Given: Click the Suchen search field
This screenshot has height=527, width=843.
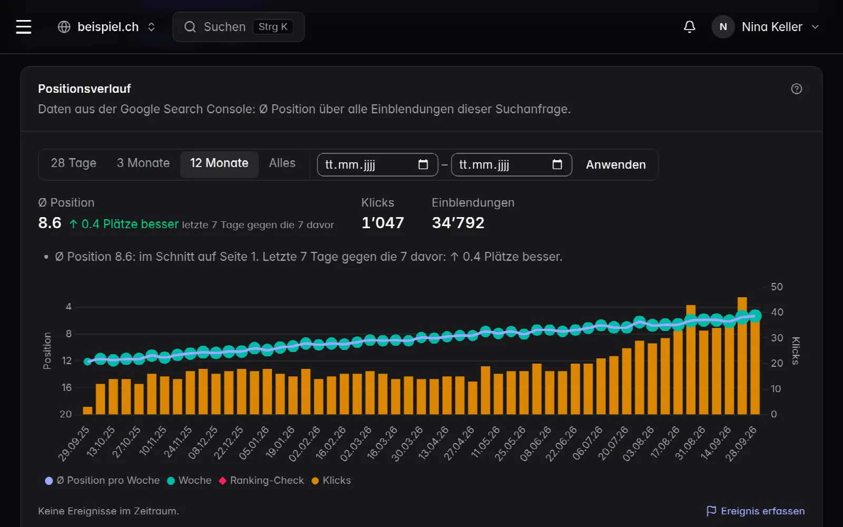Looking at the screenshot, I should click(x=239, y=27).
